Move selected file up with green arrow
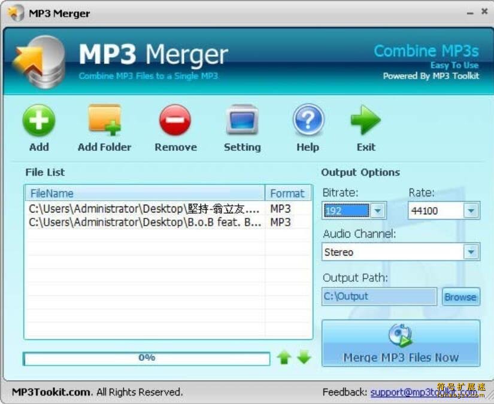This screenshot has width=494, height=404. tap(284, 358)
